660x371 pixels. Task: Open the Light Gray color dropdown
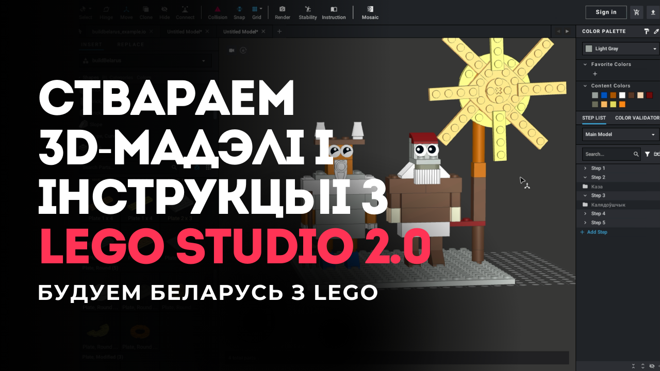pos(621,48)
